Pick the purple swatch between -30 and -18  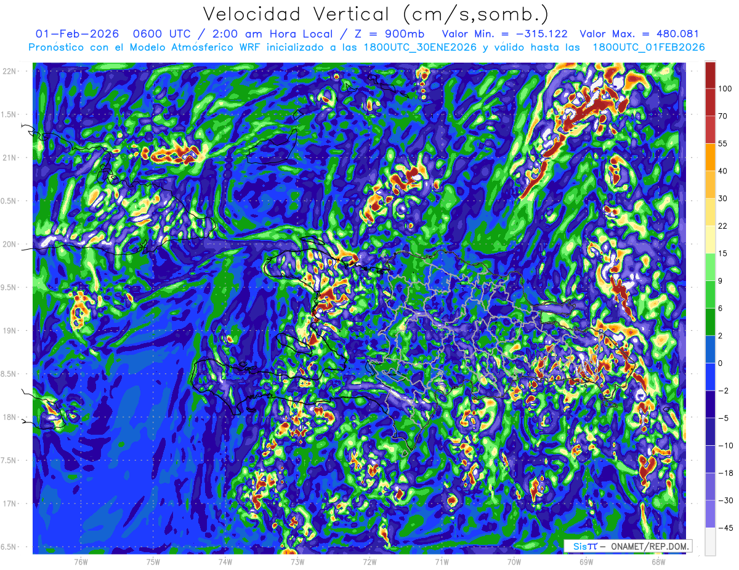point(710,486)
